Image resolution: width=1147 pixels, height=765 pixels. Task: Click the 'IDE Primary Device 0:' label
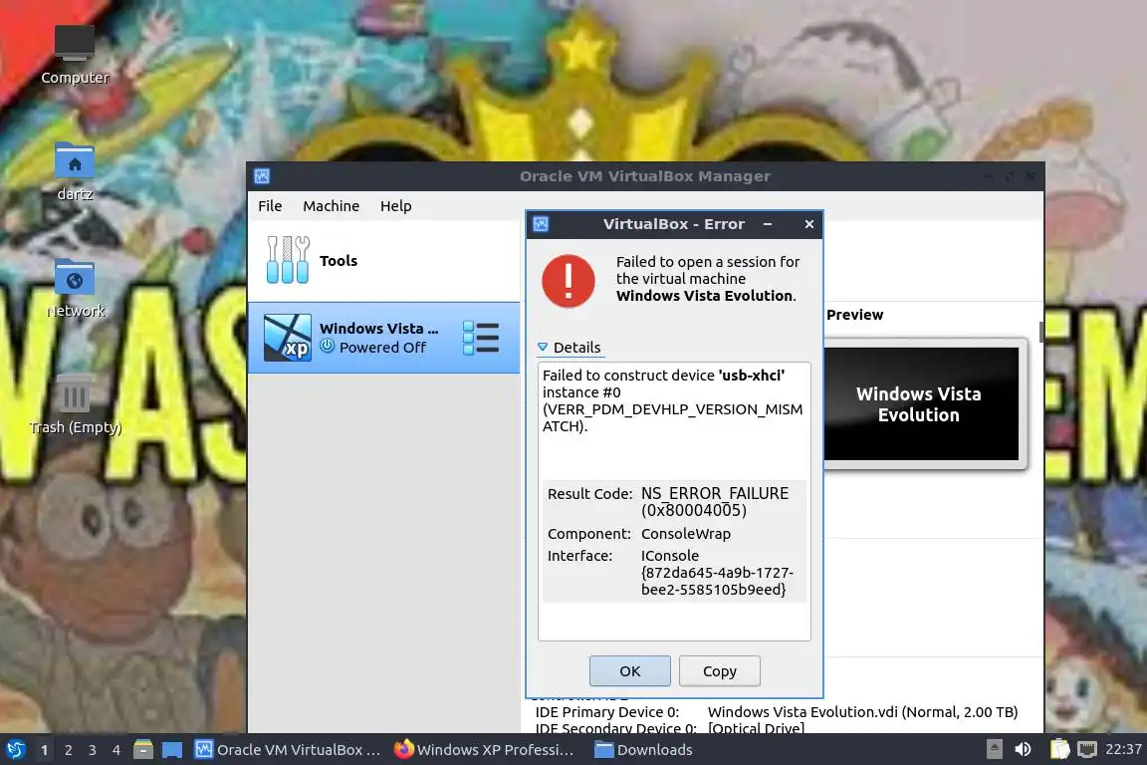click(607, 711)
